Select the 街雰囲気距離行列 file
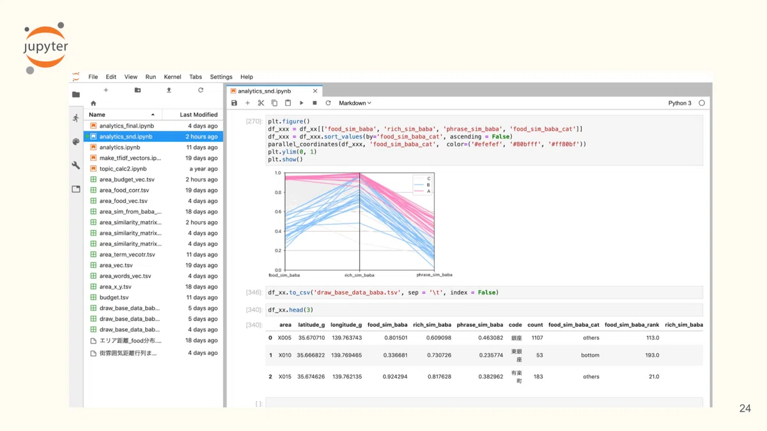The image size is (767, 431). (x=153, y=352)
